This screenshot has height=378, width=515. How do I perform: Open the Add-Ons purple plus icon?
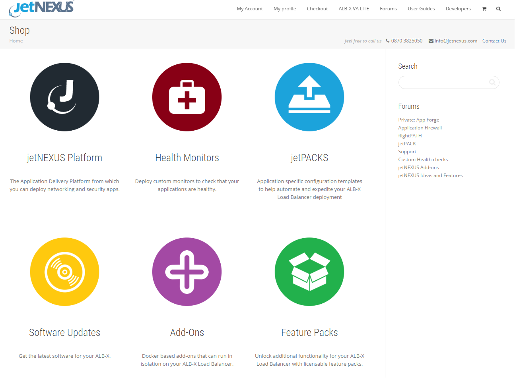(x=187, y=272)
